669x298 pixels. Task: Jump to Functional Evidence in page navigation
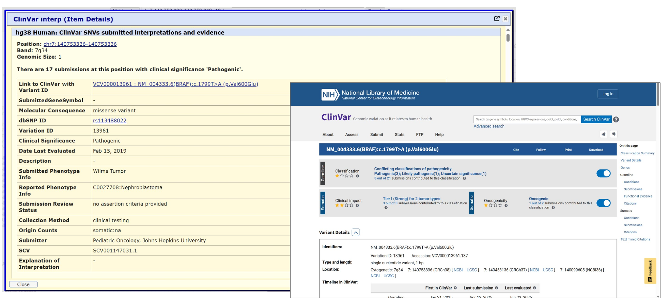coord(638,196)
